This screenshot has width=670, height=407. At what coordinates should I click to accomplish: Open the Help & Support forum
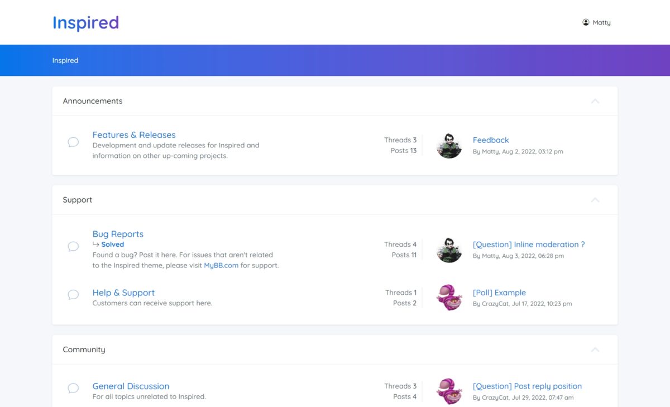pos(123,292)
